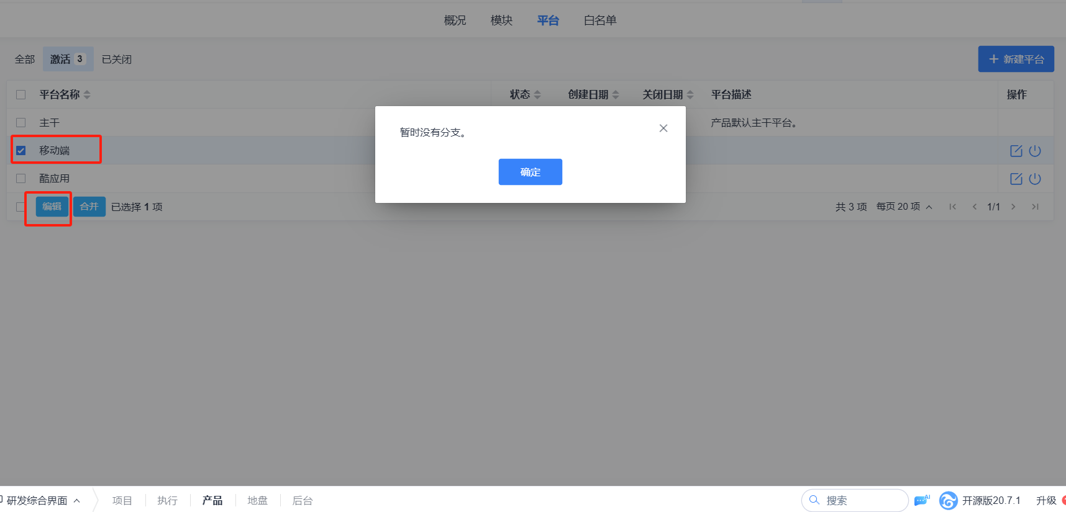The height and width of the screenshot is (512, 1066).
Task: Open 后台 in the bottom navigation
Action: (x=303, y=500)
